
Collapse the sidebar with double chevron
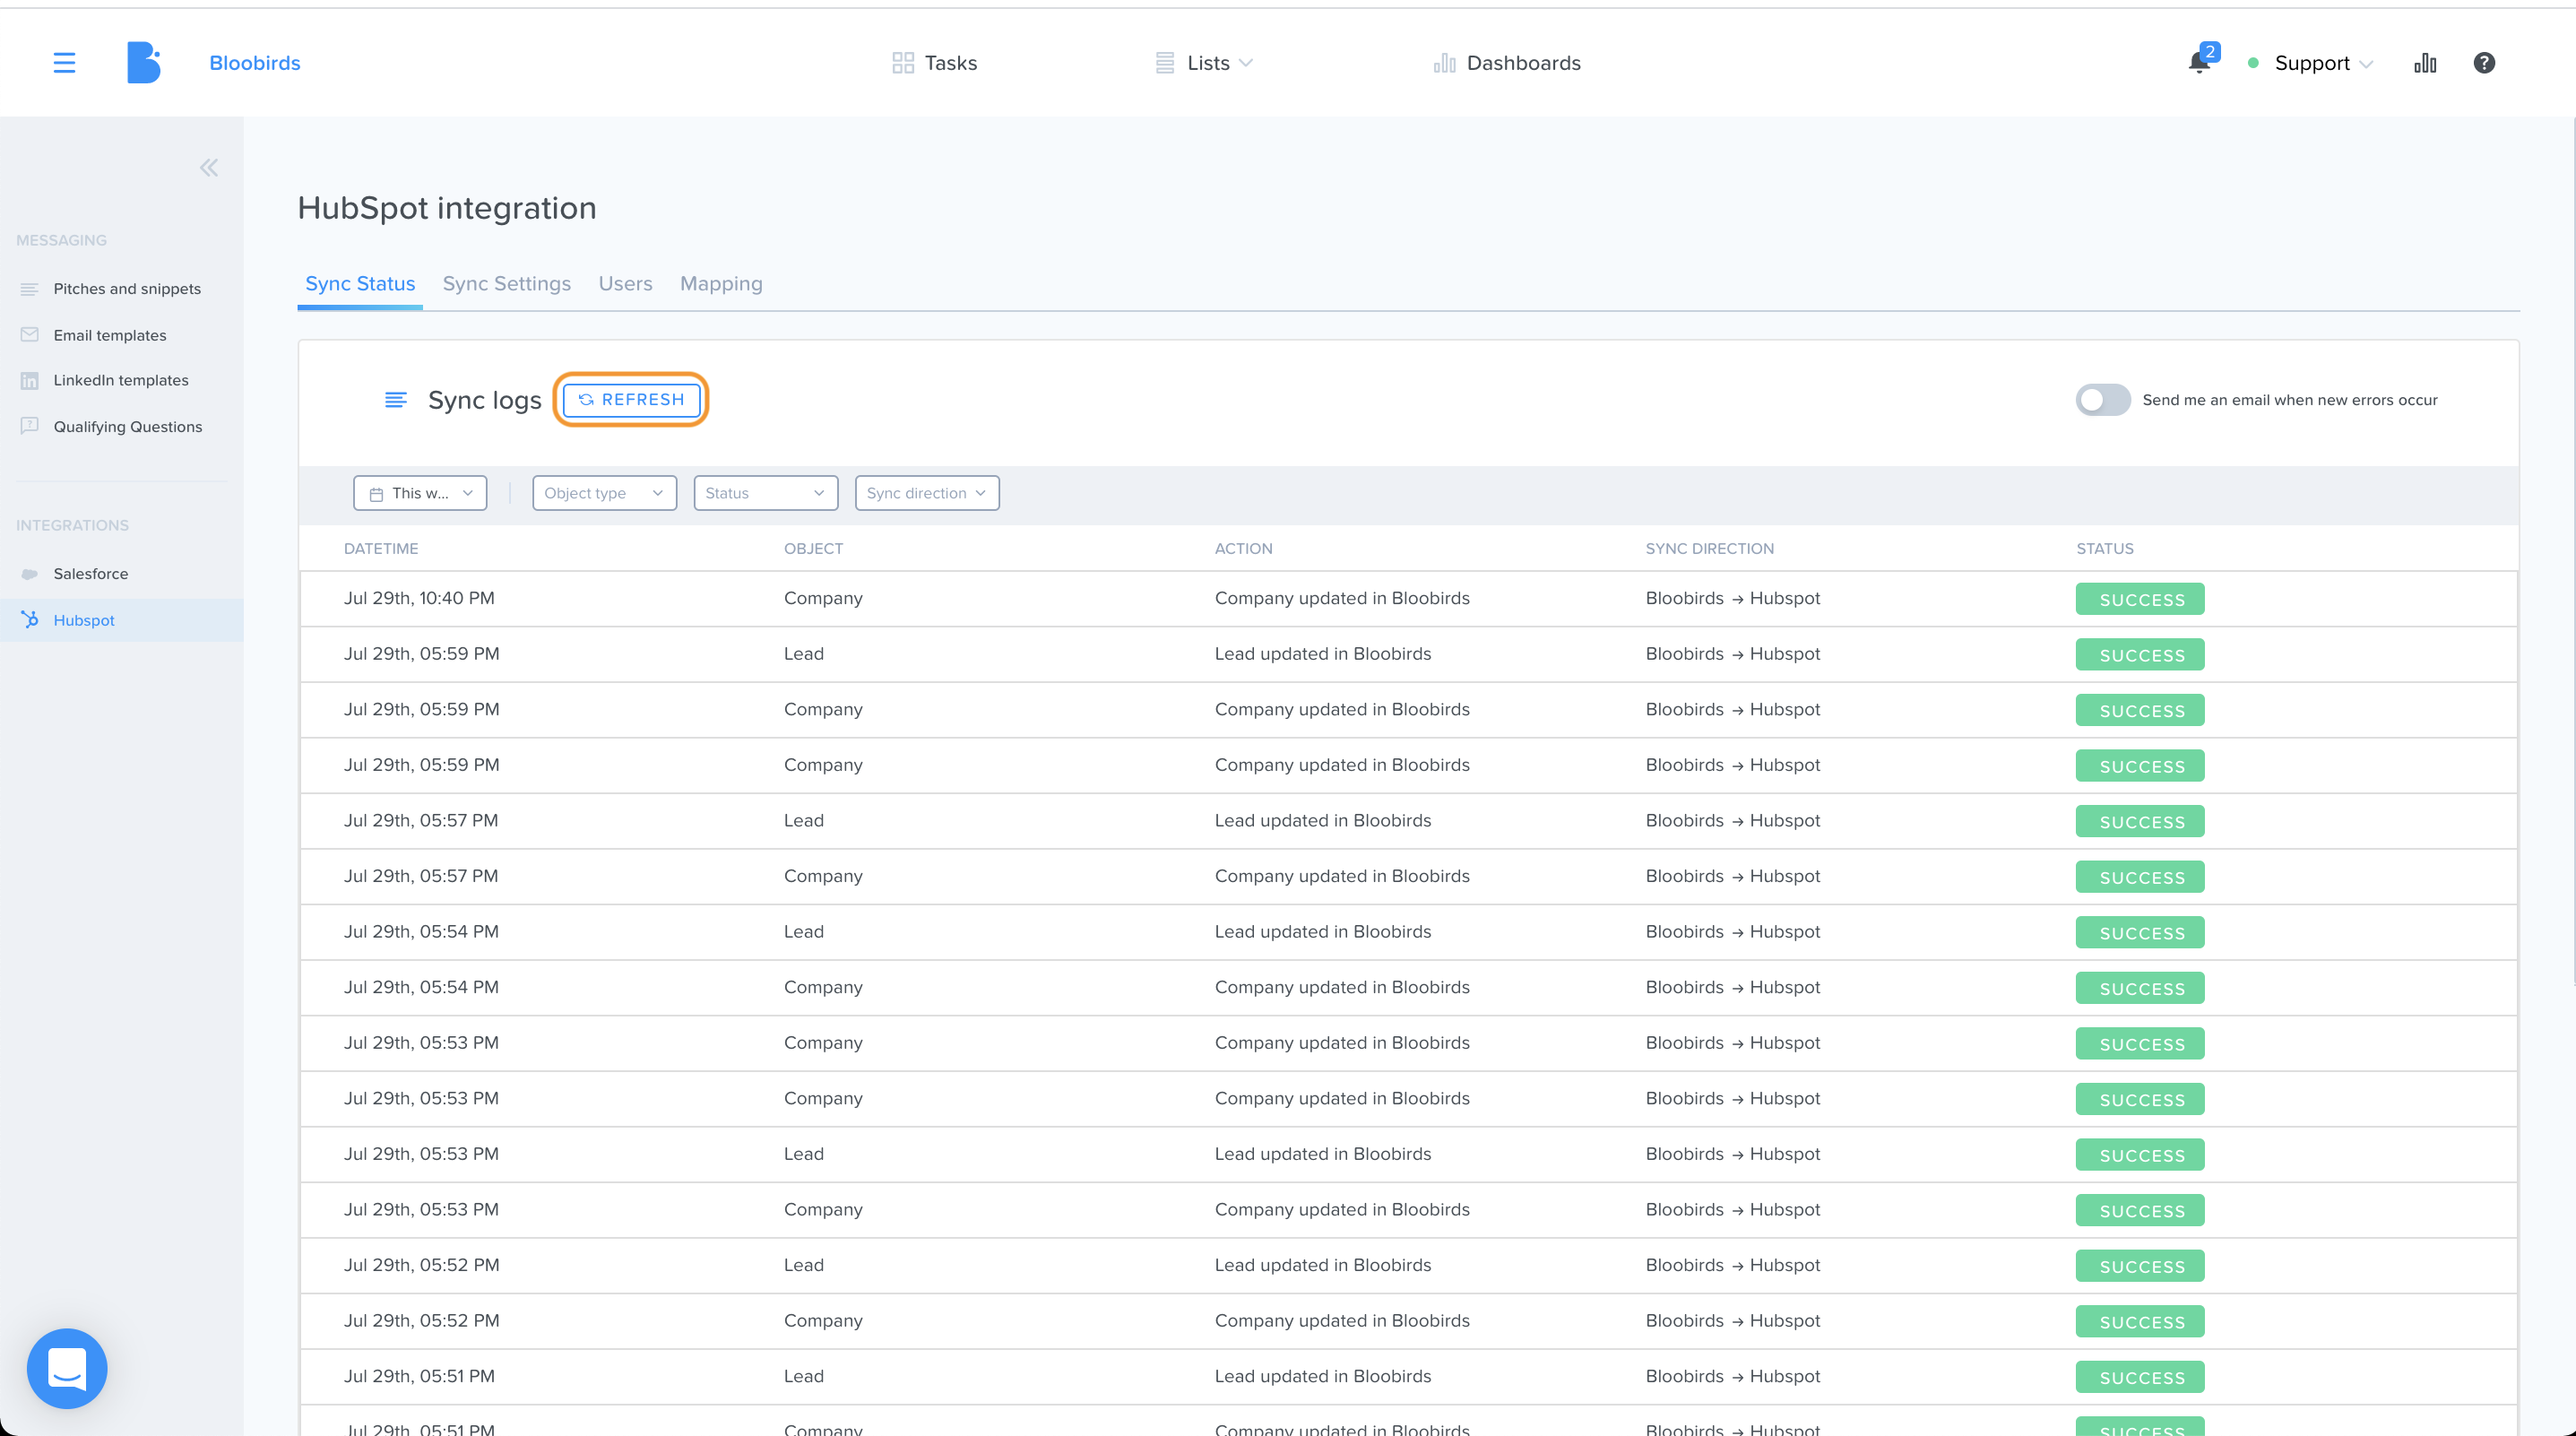208,167
